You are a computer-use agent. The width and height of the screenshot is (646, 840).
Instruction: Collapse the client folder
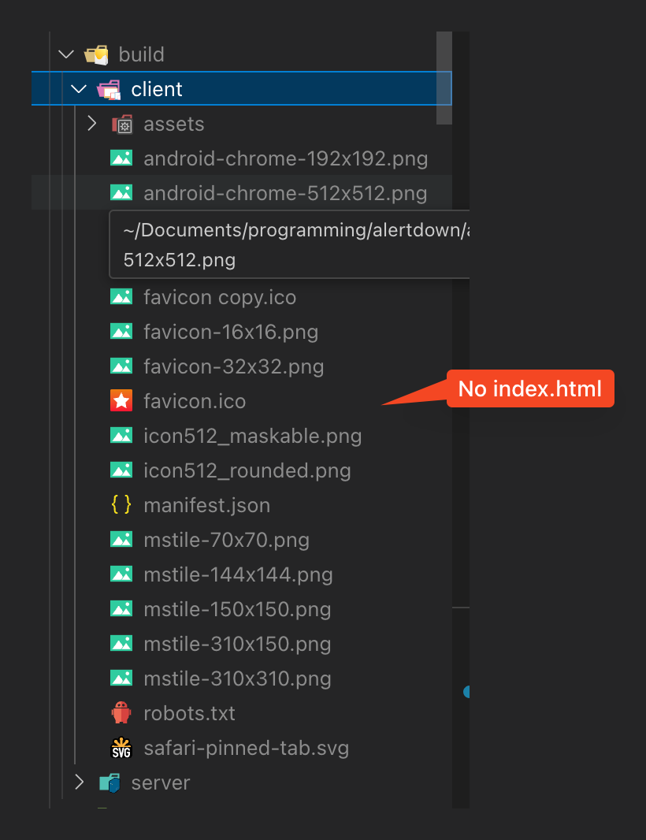(x=79, y=88)
